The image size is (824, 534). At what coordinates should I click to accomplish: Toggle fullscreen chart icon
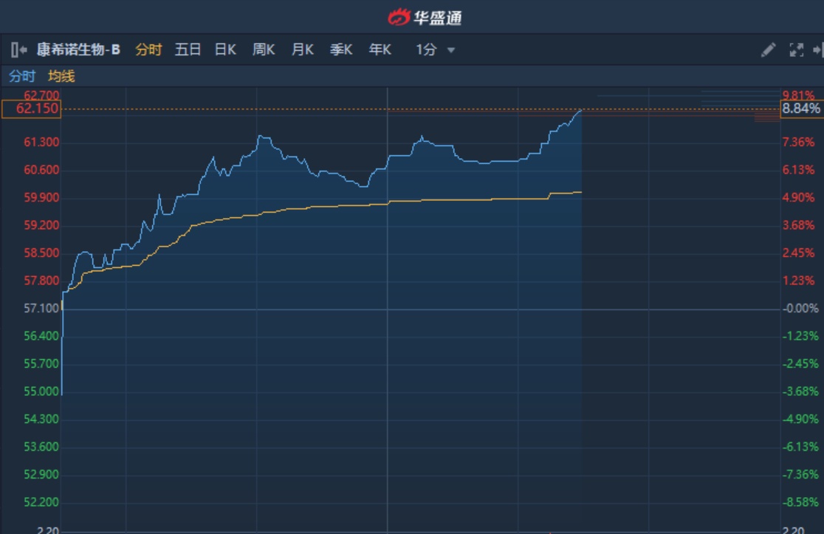796,50
